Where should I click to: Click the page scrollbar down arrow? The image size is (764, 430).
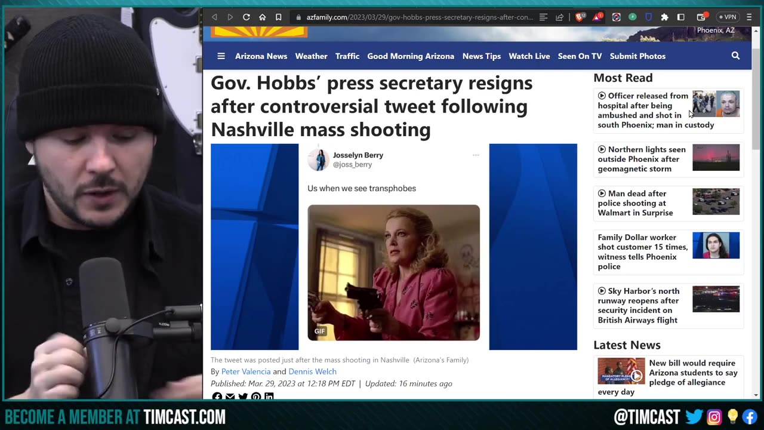coord(756,395)
